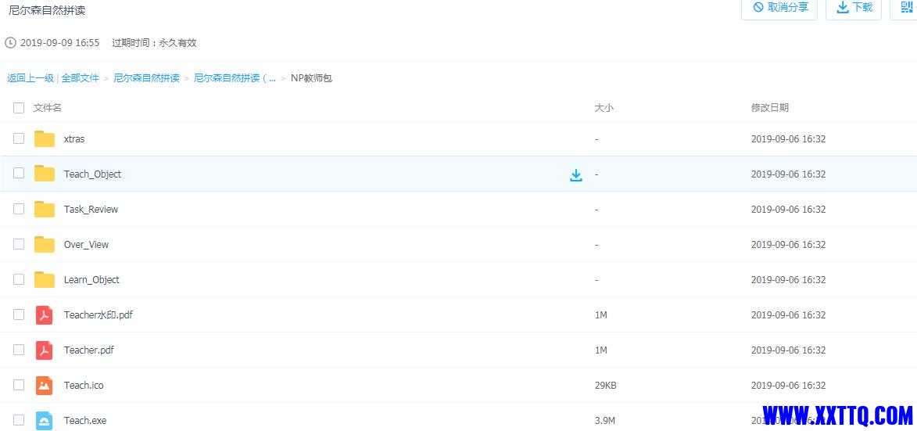Click the 下载 button
Image resolution: width=917 pixels, height=431 pixels.
point(854,7)
